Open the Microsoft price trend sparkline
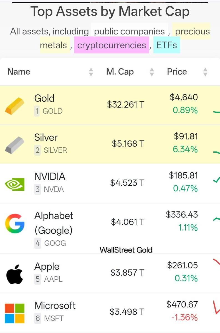Image resolution: width=220 pixels, height=333 pixels. 216,307
